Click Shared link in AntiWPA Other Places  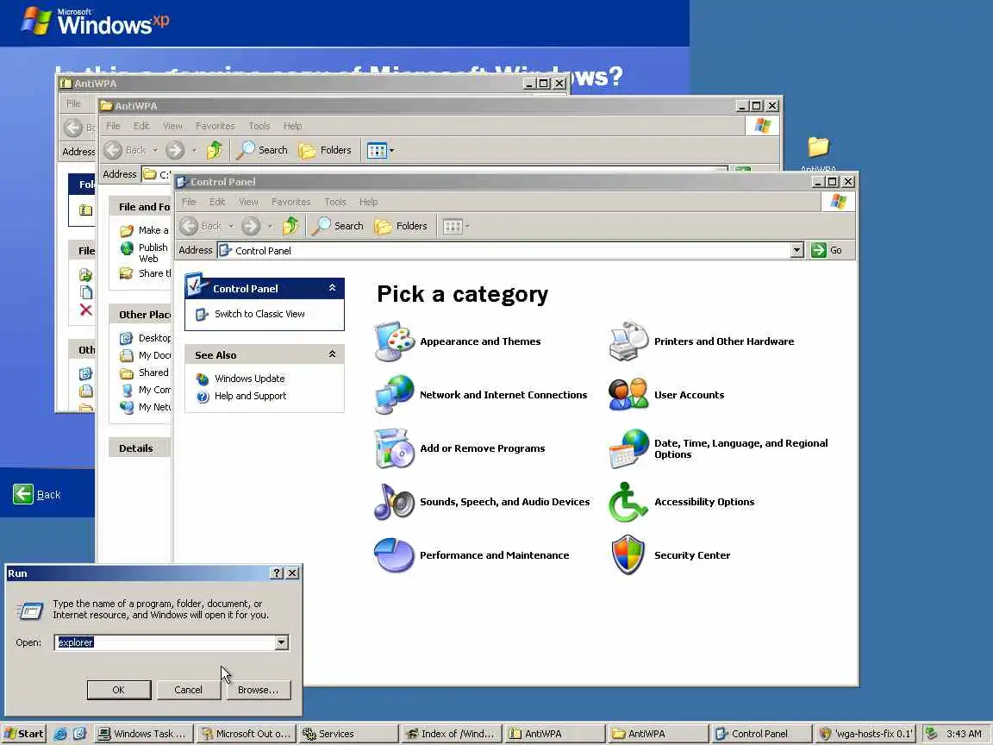point(153,372)
